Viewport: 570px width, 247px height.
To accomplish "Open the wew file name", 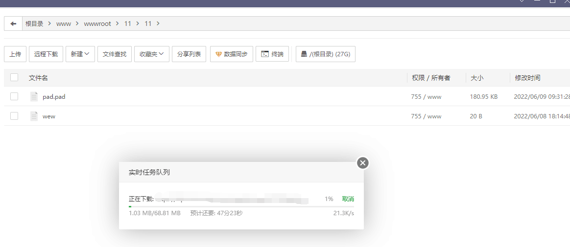I will click(x=48, y=116).
